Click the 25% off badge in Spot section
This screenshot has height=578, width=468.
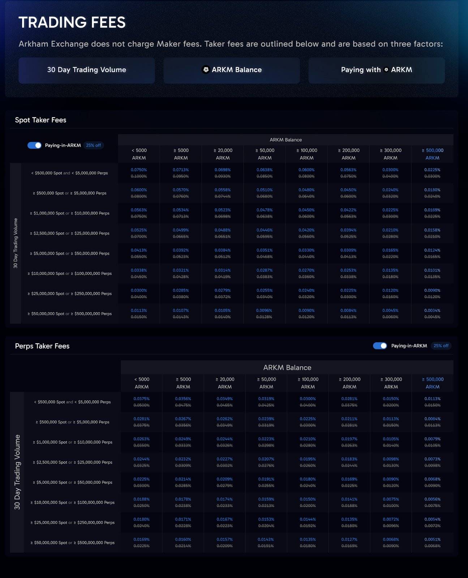click(93, 145)
